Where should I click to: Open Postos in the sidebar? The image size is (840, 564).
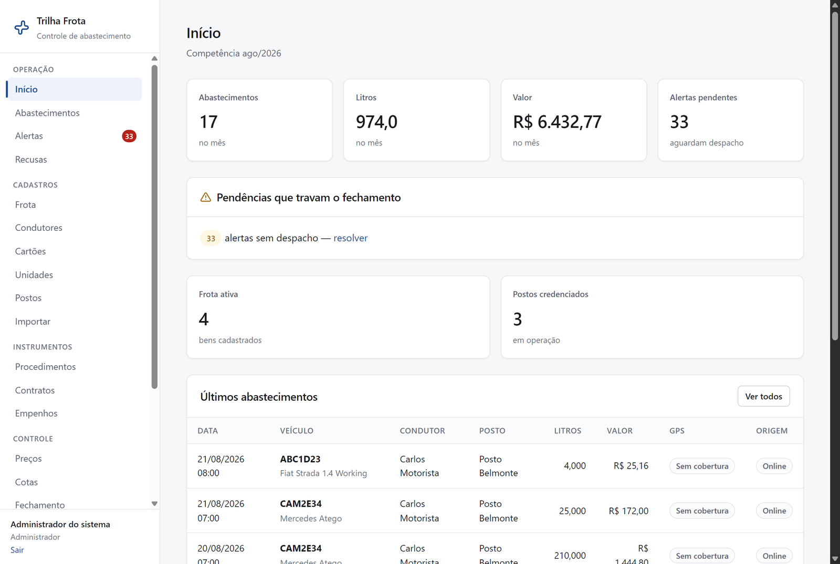[74, 298]
